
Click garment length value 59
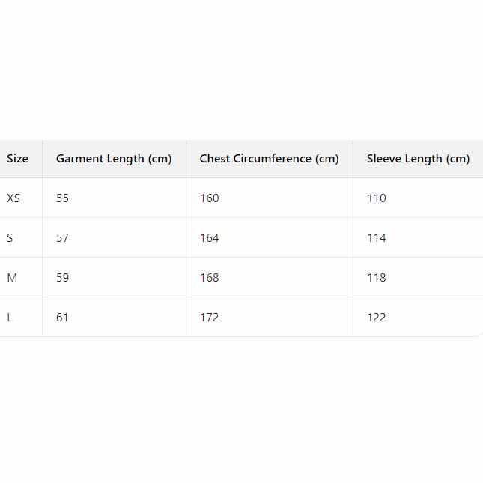(62, 278)
